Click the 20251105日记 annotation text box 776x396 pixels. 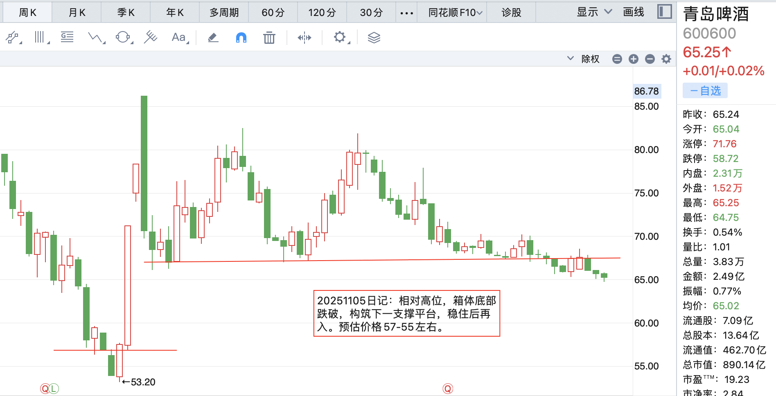(x=407, y=314)
